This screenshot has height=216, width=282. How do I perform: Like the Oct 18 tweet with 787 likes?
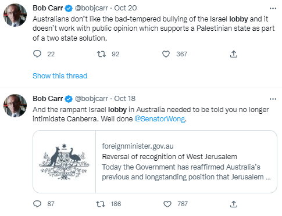click(167, 204)
